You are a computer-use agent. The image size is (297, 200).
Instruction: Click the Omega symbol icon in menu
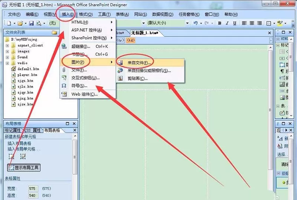tap(64, 86)
